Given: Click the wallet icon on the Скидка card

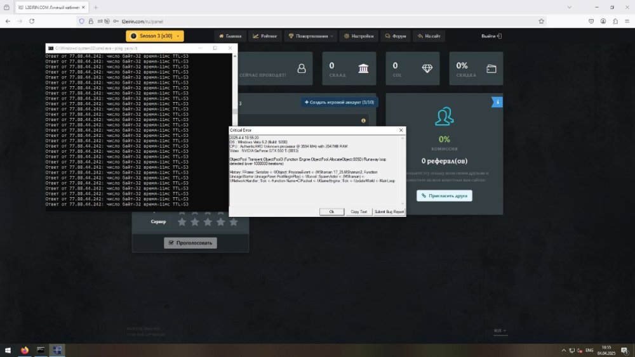Looking at the screenshot, I should pos(491,68).
